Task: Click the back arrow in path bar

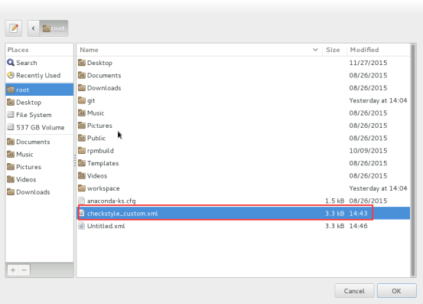Action: (34, 28)
